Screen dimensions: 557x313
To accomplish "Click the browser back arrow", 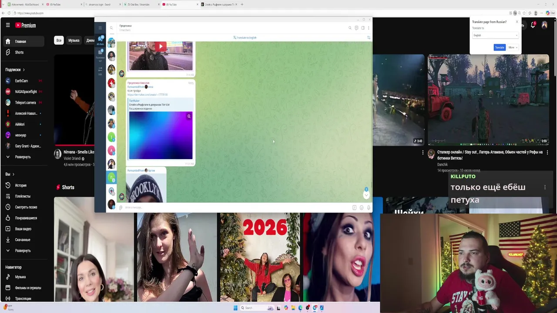I will pos(3,13).
